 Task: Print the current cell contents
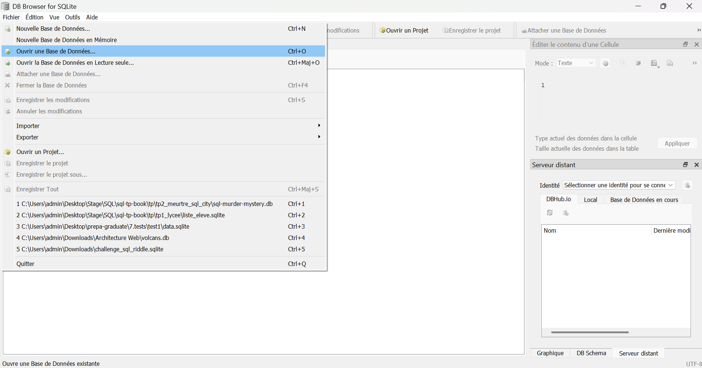click(x=623, y=63)
